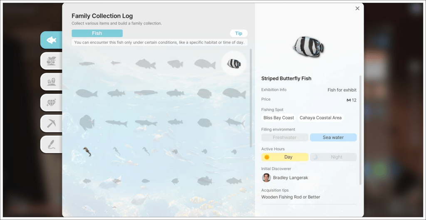Click the Tip button

point(238,33)
